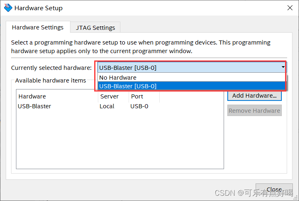Close the Hardware Setup dialog window
Screen dimensions: 299x201
click(290, 8)
